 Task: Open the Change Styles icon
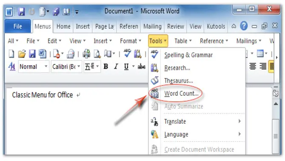12,67
